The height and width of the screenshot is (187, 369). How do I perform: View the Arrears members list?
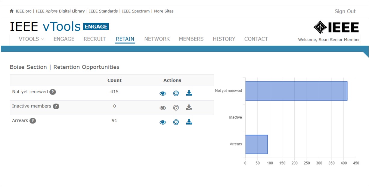[x=163, y=122]
